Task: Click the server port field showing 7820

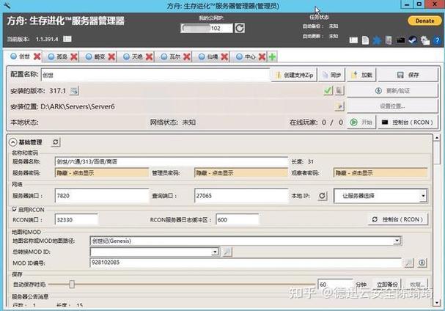Action: (x=102, y=196)
